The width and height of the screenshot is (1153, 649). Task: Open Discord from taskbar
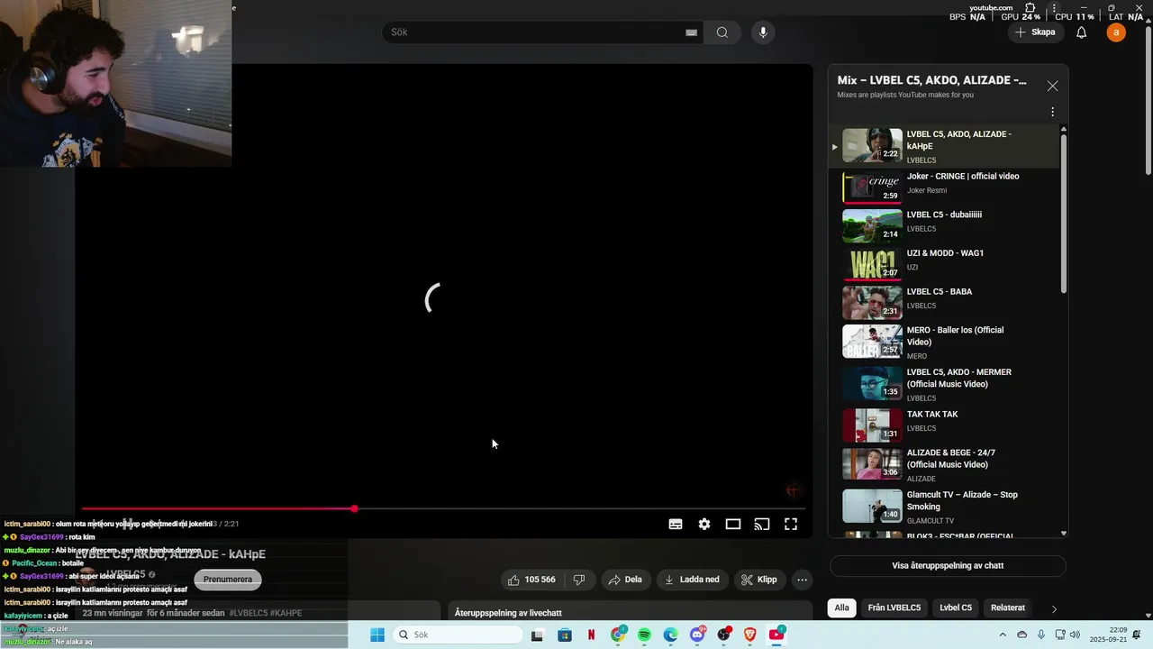coord(697,635)
